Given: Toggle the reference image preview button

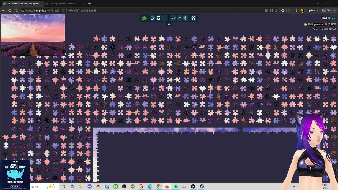Looking at the screenshot, I should pyautogui.click(x=158, y=18).
